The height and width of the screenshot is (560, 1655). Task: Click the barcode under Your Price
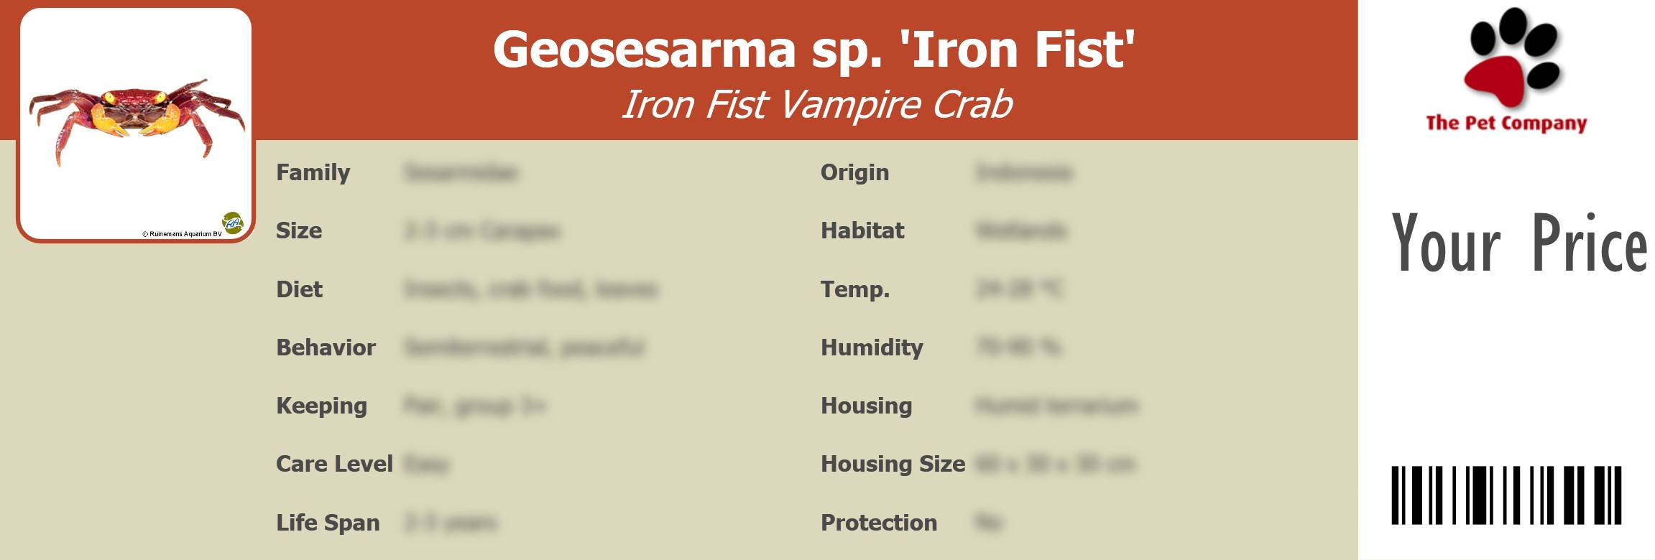tap(1506, 495)
